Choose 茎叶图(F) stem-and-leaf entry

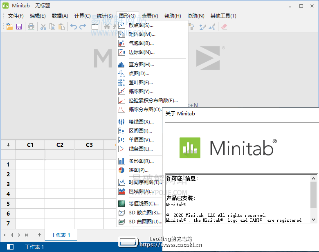152,83
